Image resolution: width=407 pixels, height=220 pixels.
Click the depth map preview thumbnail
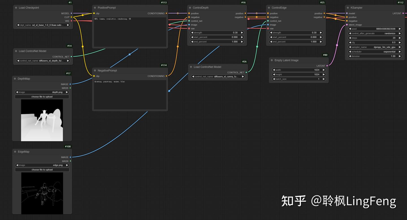point(42,120)
